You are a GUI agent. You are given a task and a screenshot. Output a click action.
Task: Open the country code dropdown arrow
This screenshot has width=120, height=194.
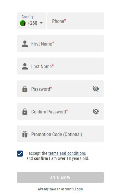pyautogui.click(x=41, y=23)
